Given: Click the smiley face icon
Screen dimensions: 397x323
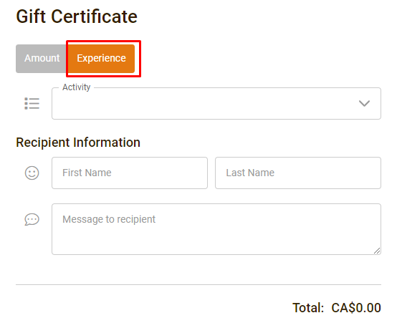Looking at the screenshot, I should click(x=32, y=173).
